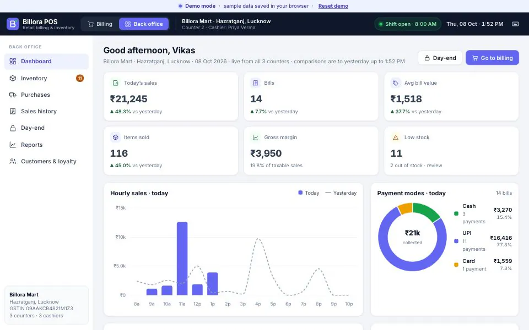Click the Today's sales ₹21,245 value
The width and height of the screenshot is (529, 330).
click(129, 99)
